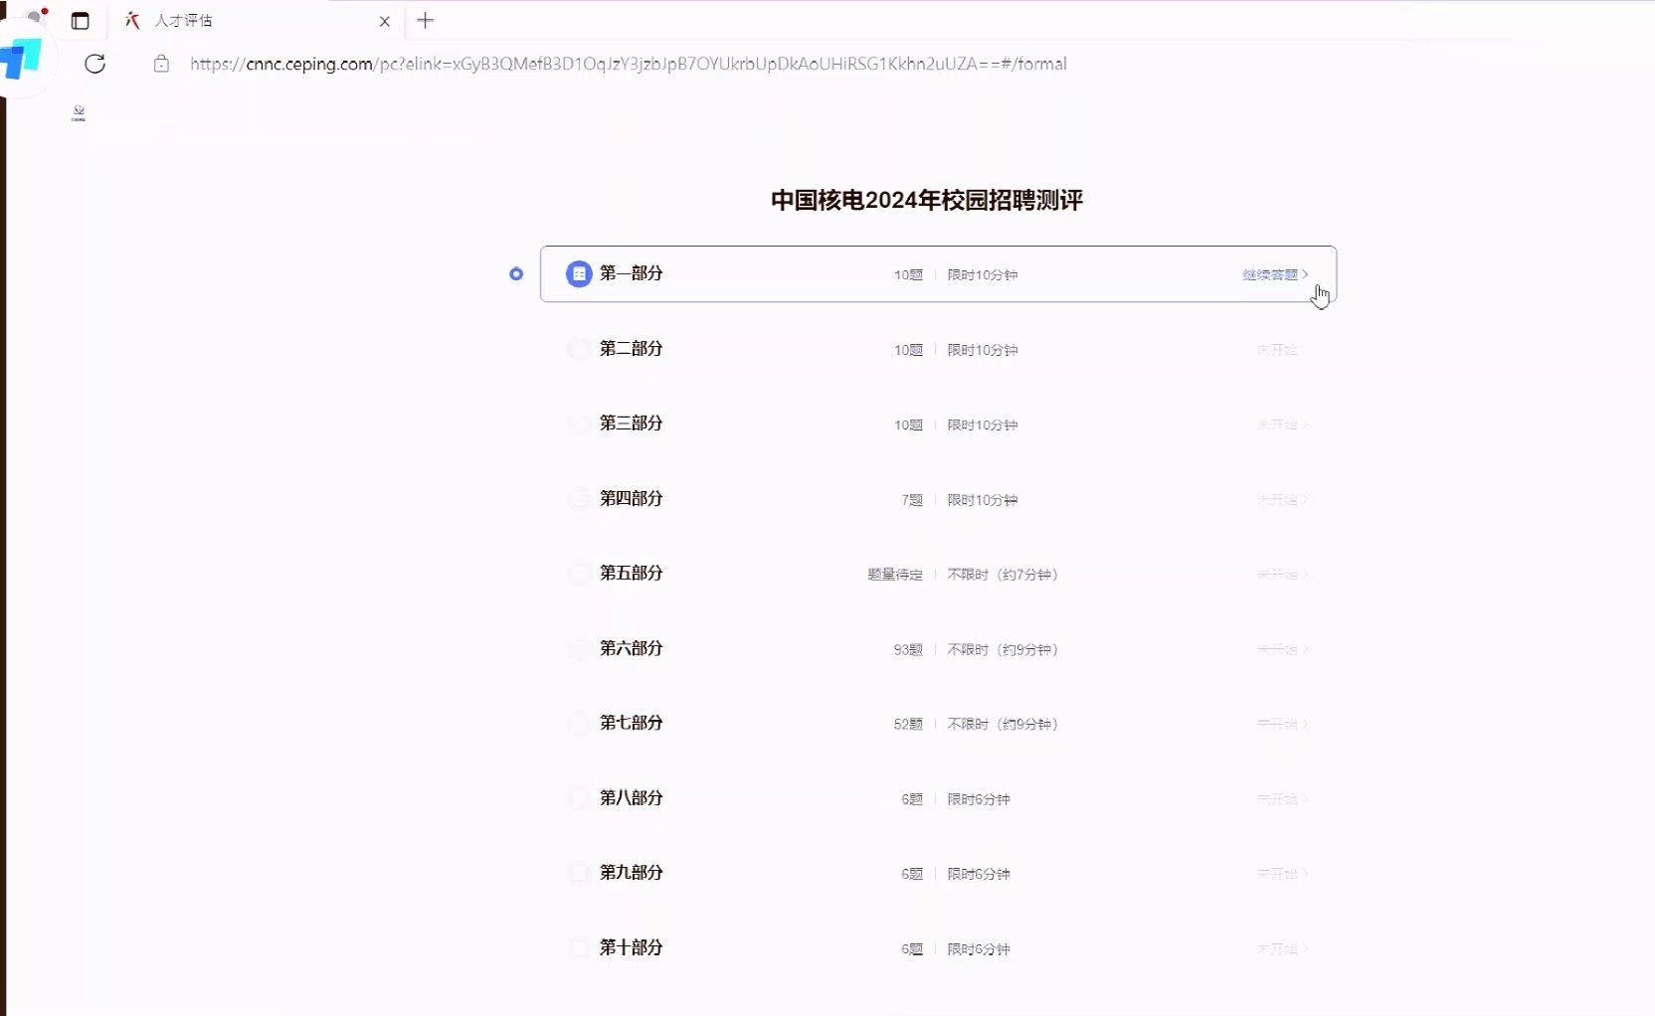Open the 第七部分 section row
Viewport: 1655px width, 1016px height.
pyautogui.click(x=938, y=724)
